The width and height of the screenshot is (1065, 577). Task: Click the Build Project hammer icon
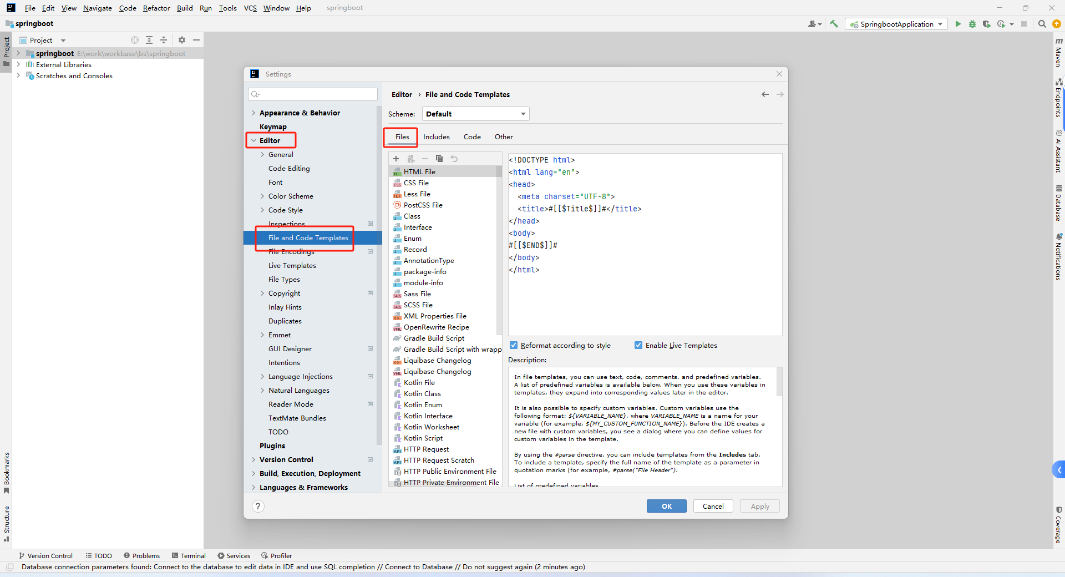(834, 24)
